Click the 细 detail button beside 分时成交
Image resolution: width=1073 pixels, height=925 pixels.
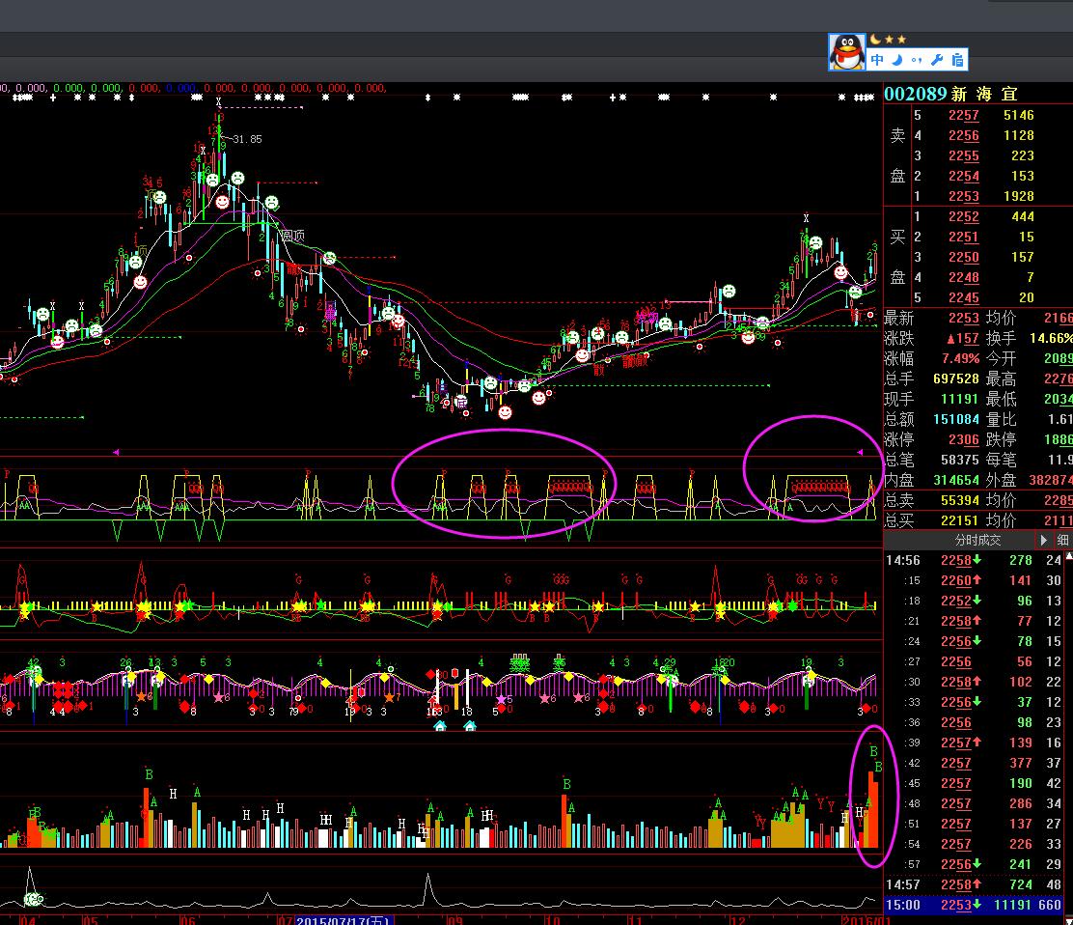[x=1062, y=540]
